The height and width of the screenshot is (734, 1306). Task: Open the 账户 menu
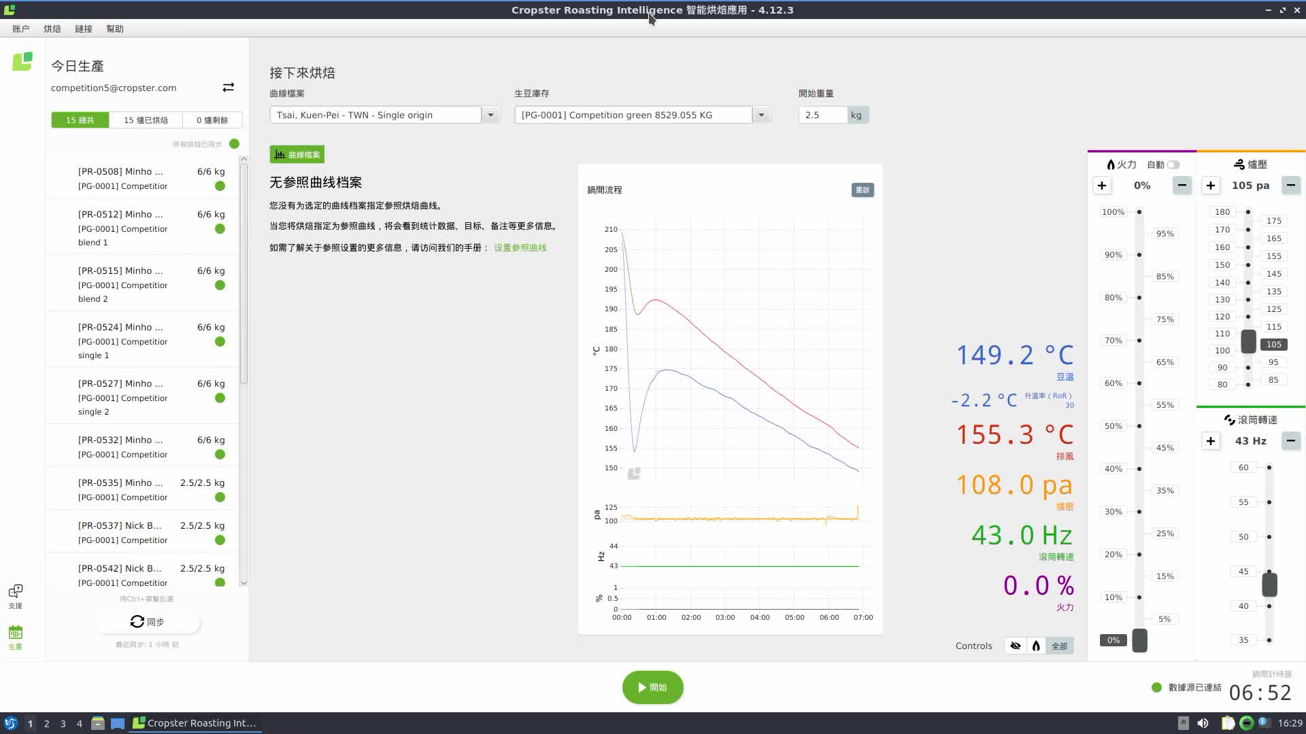pyautogui.click(x=21, y=29)
